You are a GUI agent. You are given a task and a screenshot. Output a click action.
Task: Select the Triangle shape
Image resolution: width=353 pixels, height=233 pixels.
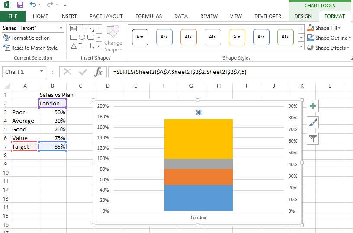[x=74, y=46]
